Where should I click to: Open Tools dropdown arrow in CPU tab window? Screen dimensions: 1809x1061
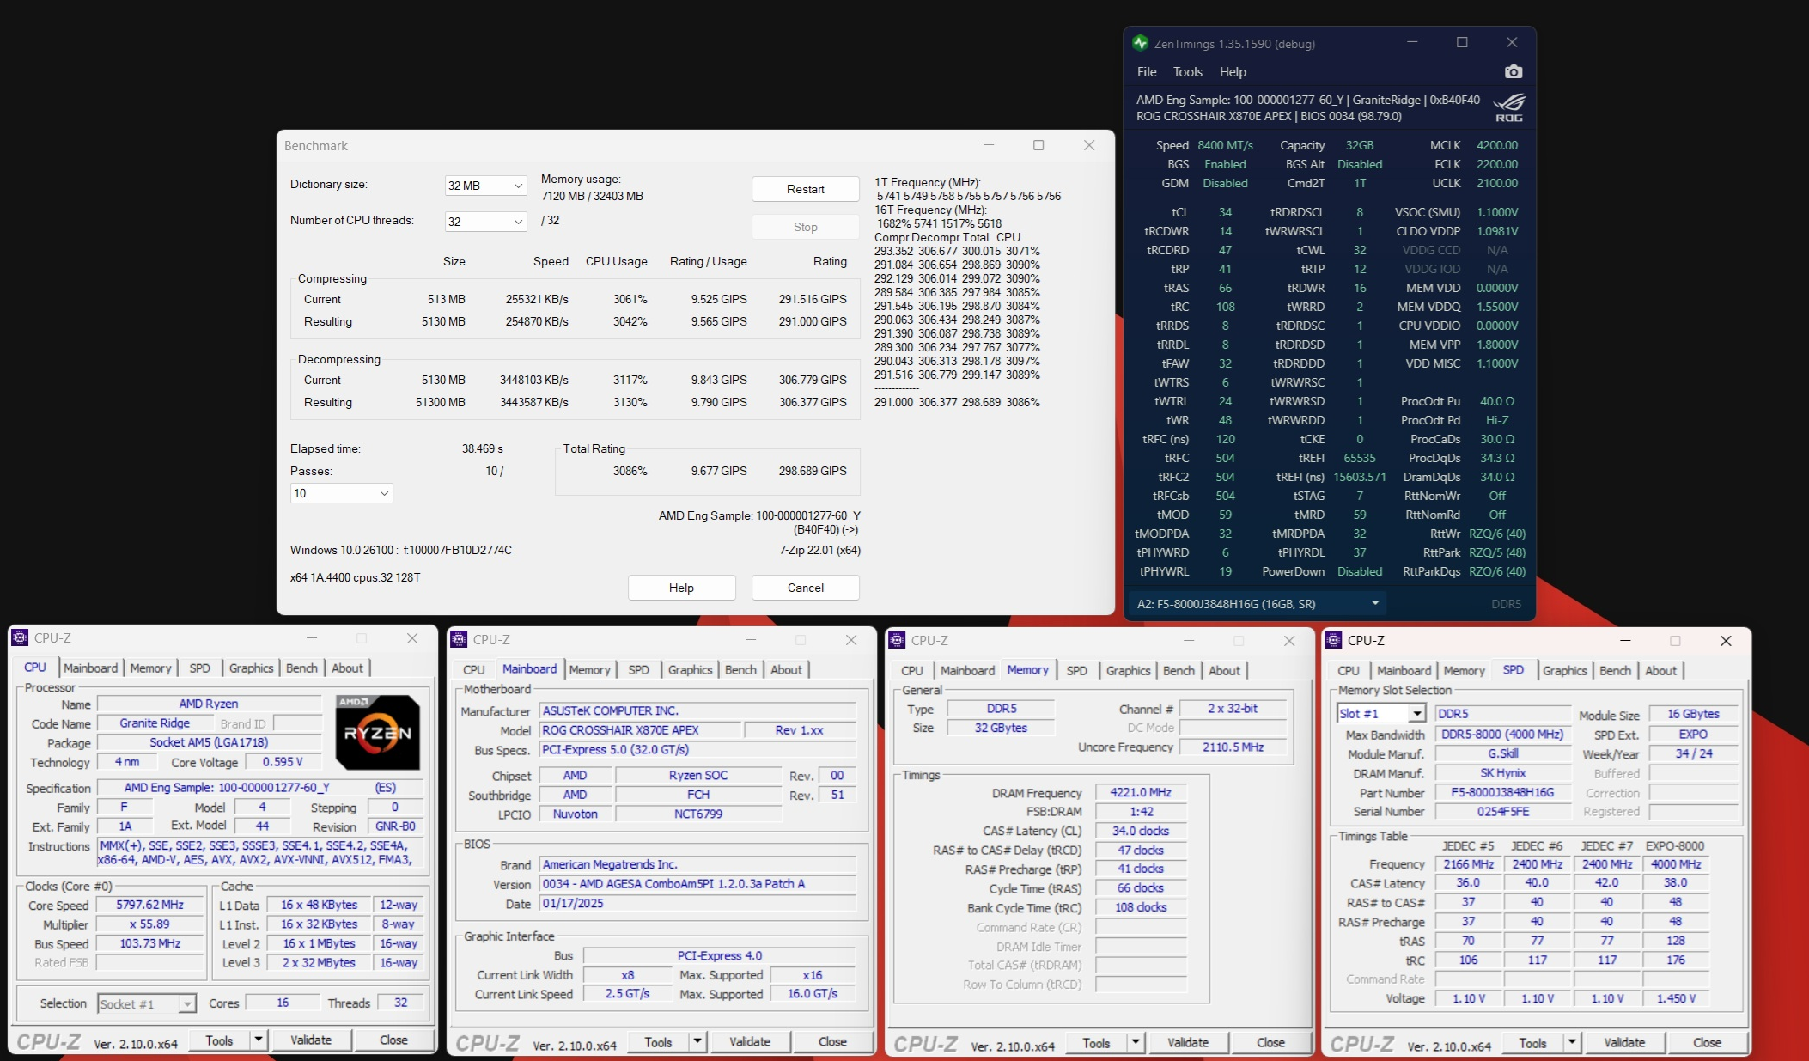[x=259, y=1040]
